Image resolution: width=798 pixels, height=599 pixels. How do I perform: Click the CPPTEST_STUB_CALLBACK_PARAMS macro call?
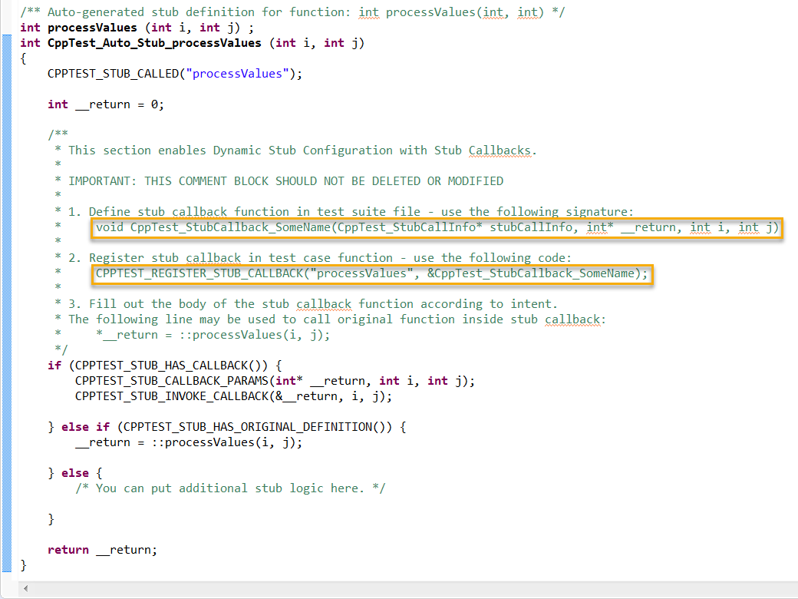click(x=275, y=381)
